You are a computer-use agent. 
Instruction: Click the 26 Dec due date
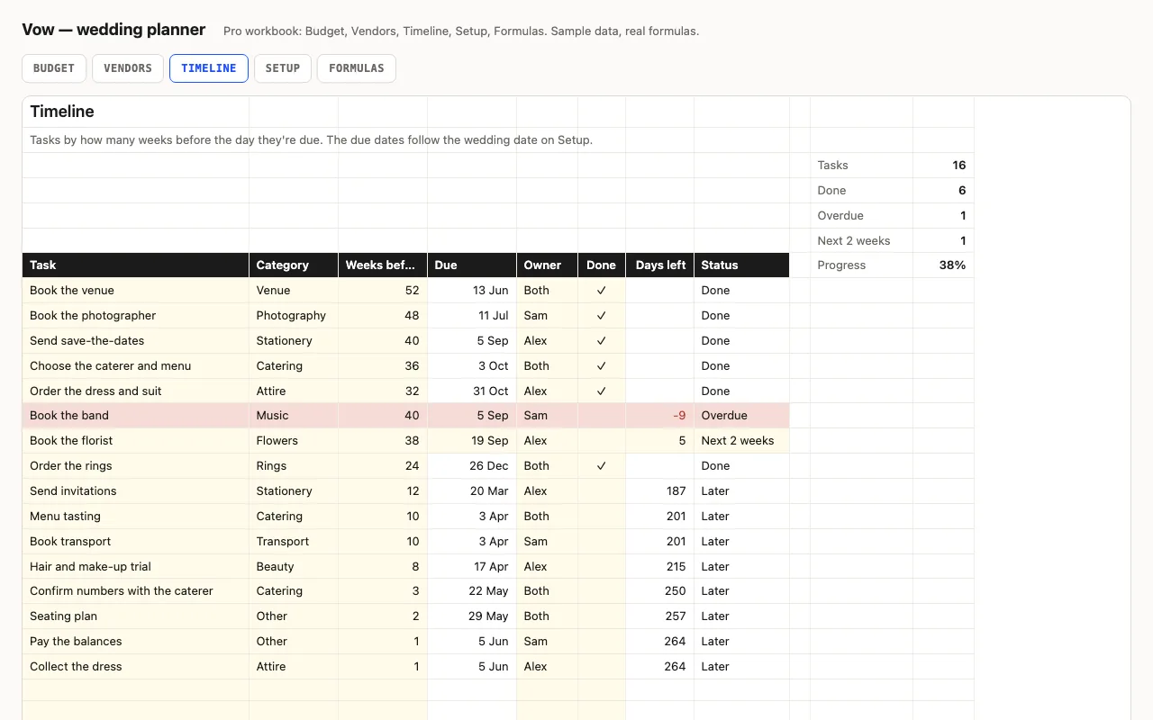coord(472,466)
